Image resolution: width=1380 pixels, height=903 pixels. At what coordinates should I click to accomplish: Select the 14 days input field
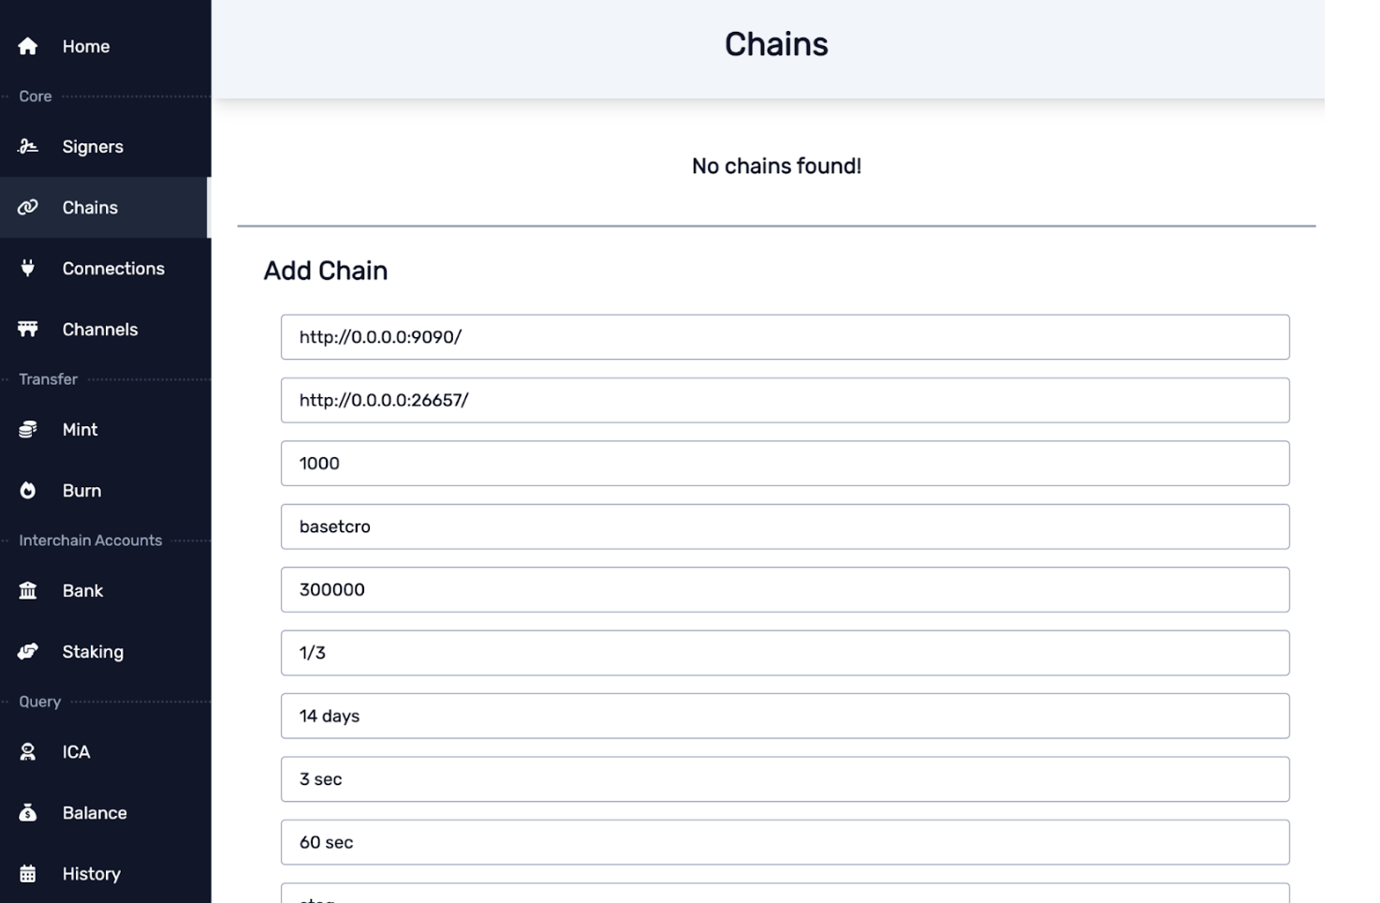(785, 716)
